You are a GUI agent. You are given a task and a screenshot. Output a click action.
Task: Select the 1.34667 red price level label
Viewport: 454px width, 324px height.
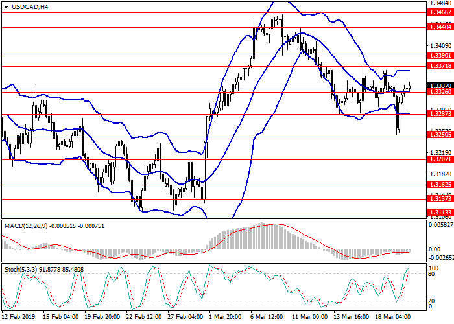click(x=440, y=12)
